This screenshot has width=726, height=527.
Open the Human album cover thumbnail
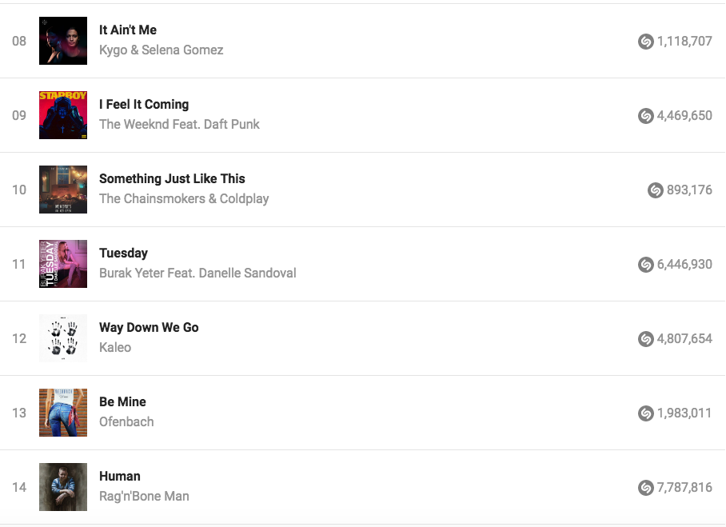coord(63,487)
